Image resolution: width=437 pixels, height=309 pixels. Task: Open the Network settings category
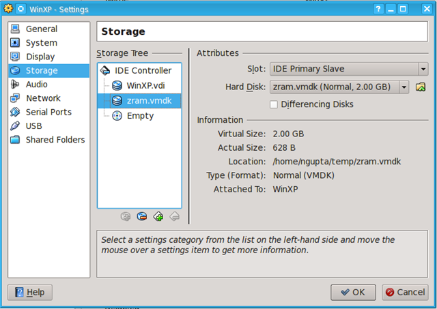click(x=48, y=98)
